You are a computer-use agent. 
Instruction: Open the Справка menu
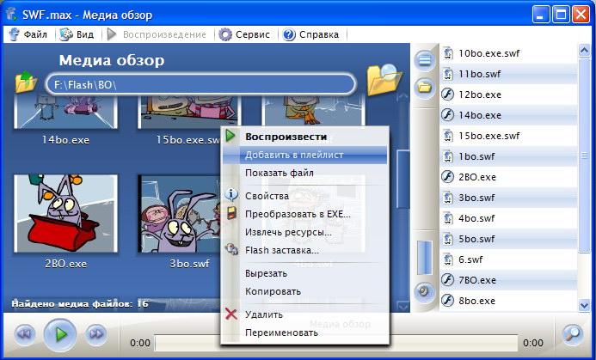point(310,34)
